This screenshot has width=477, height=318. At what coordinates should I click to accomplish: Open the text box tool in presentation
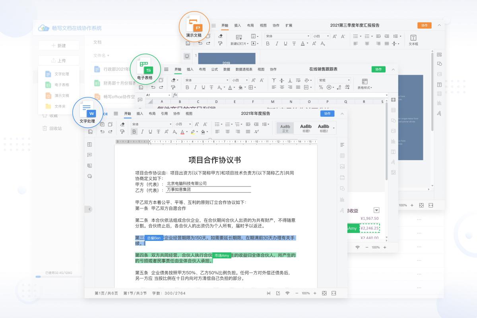tap(413, 40)
